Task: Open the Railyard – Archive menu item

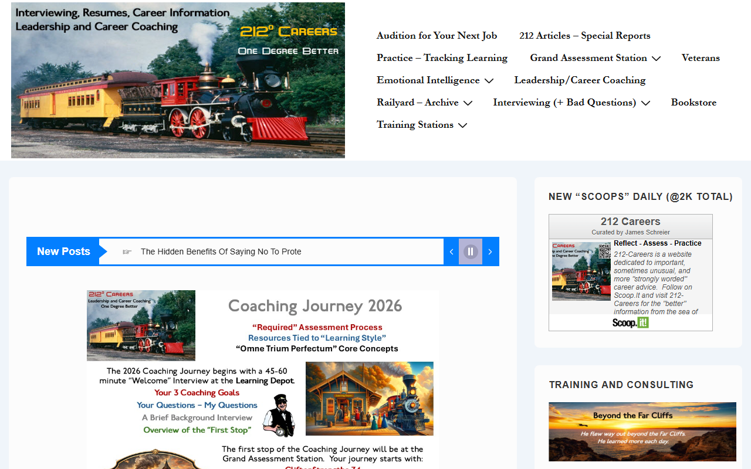Action: (418, 103)
